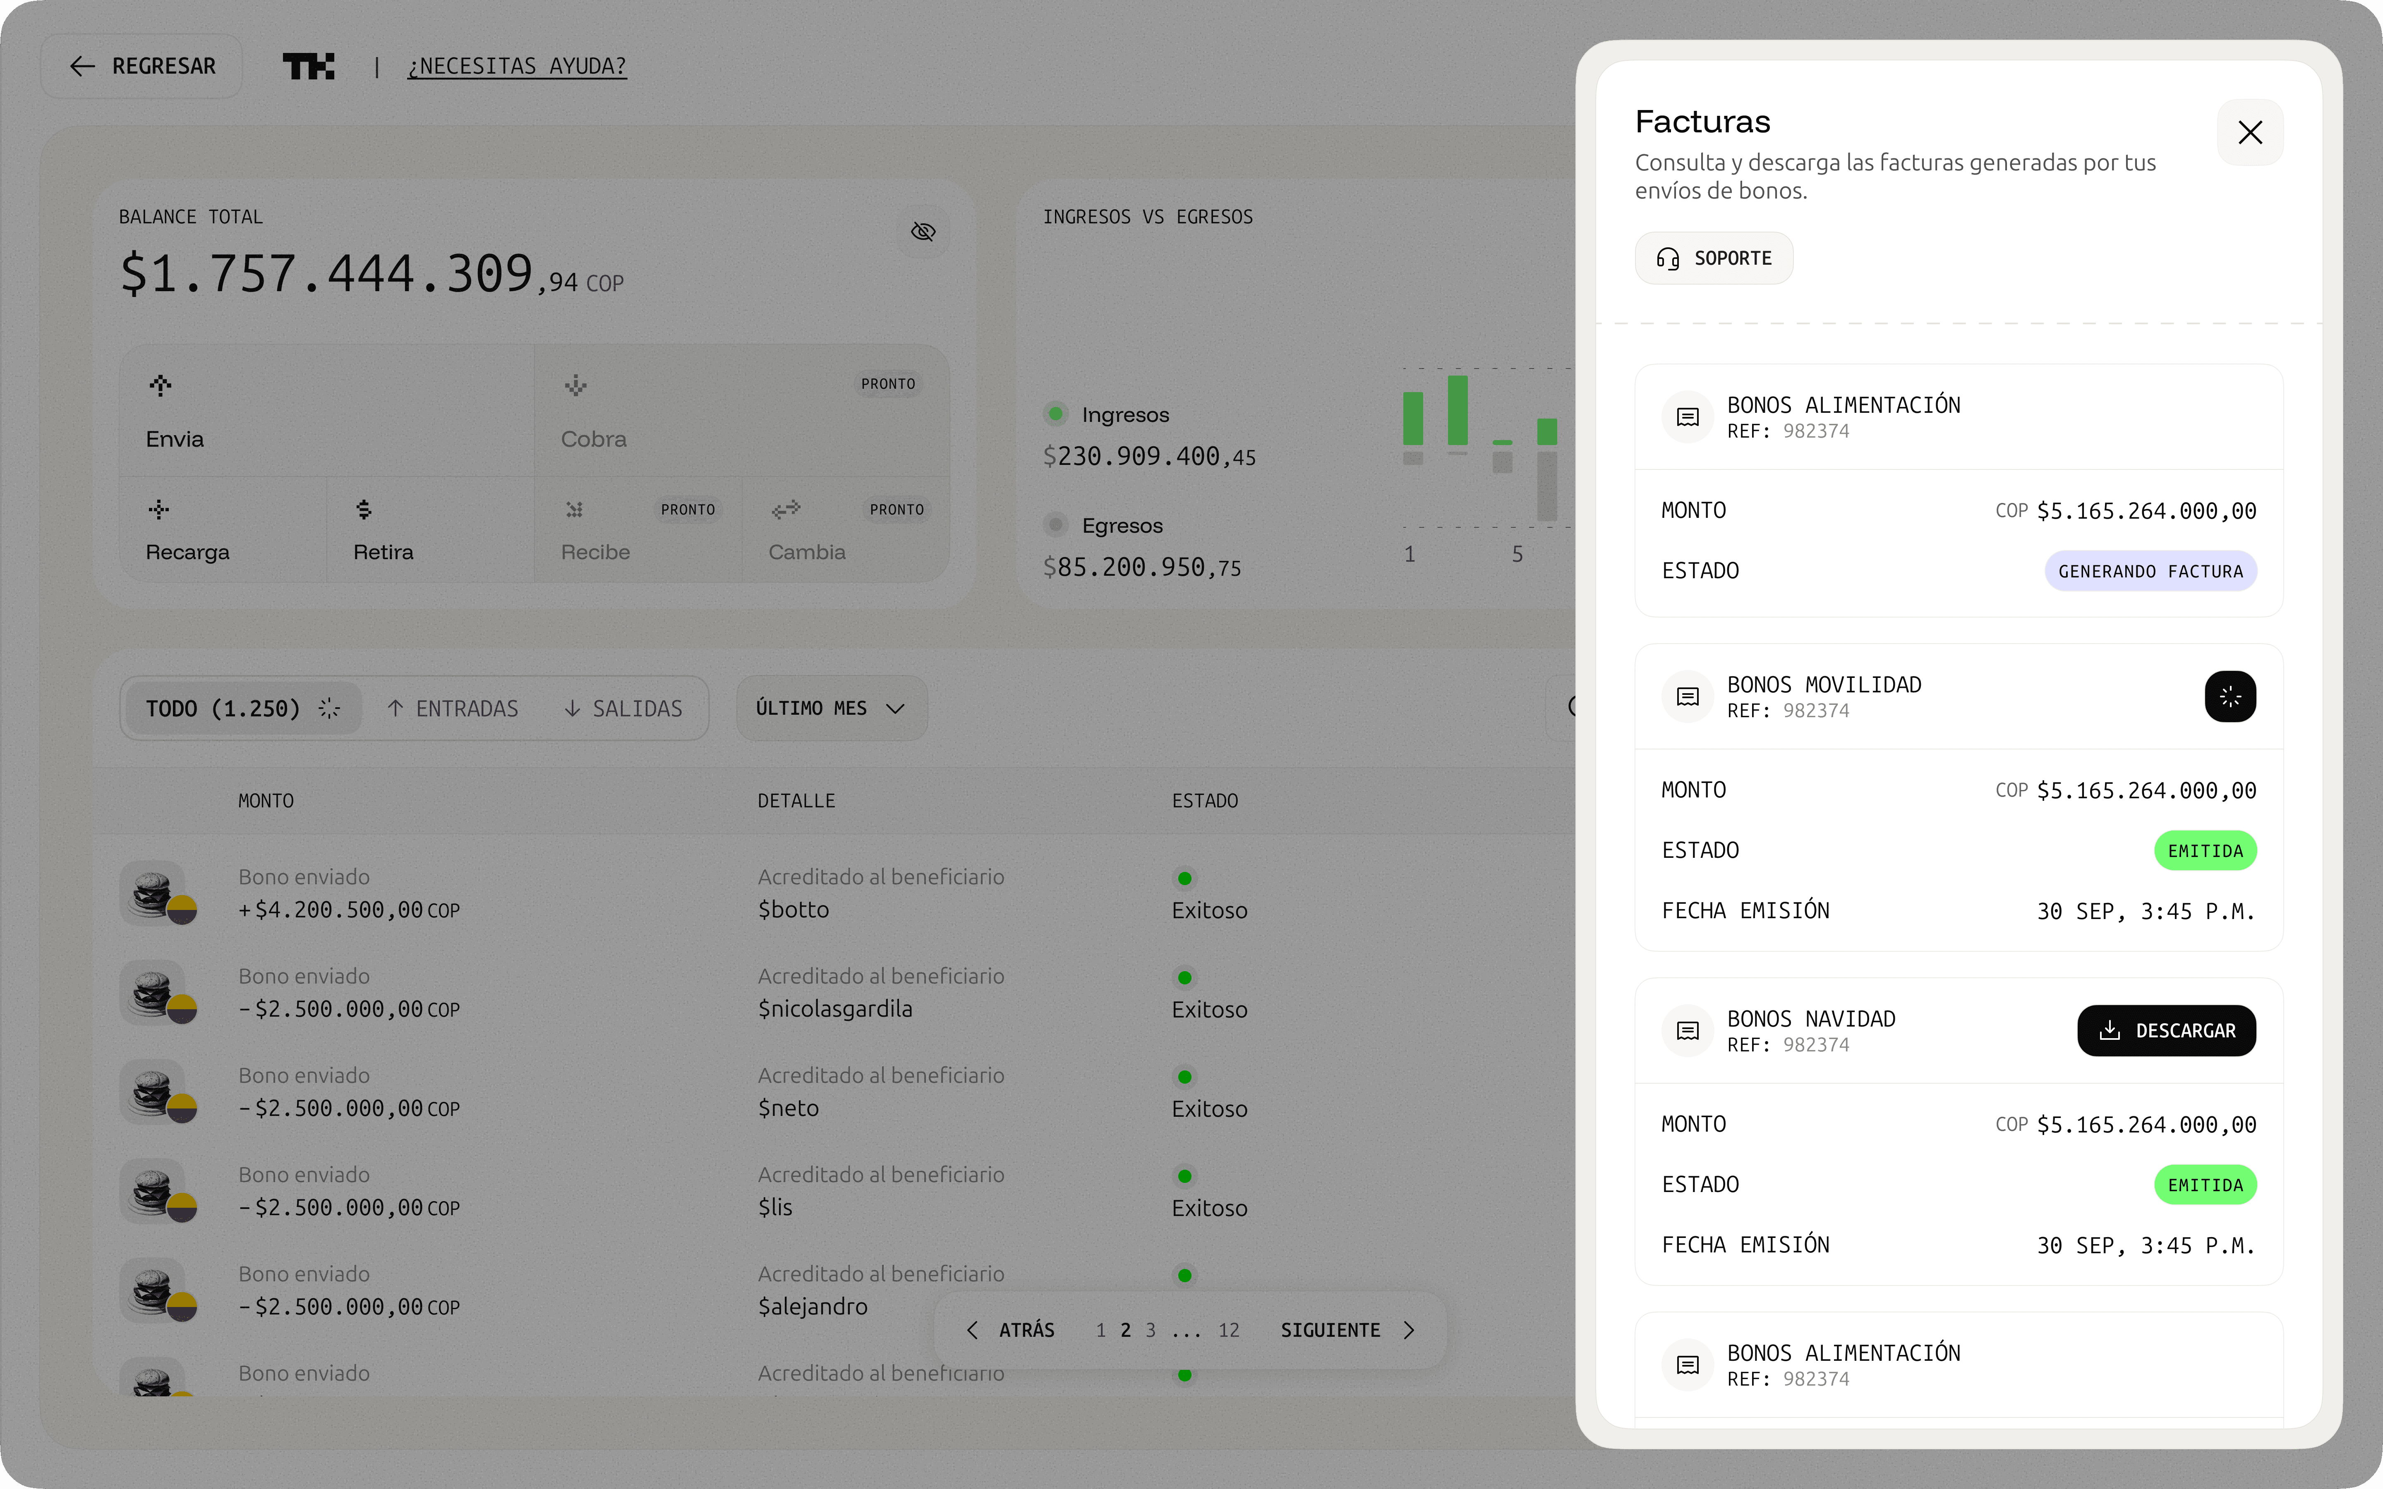2383x1489 pixels.
Task: Click the $botto transaction thumbnail
Action: click(x=158, y=893)
